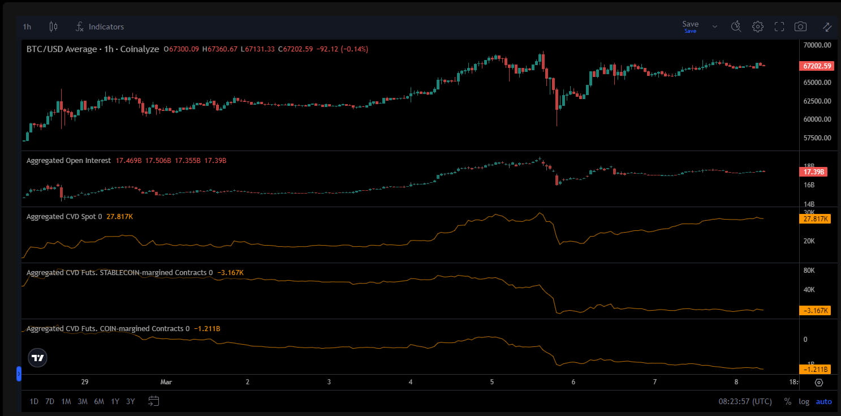Toggle auto-scaling on price axis

823,401
